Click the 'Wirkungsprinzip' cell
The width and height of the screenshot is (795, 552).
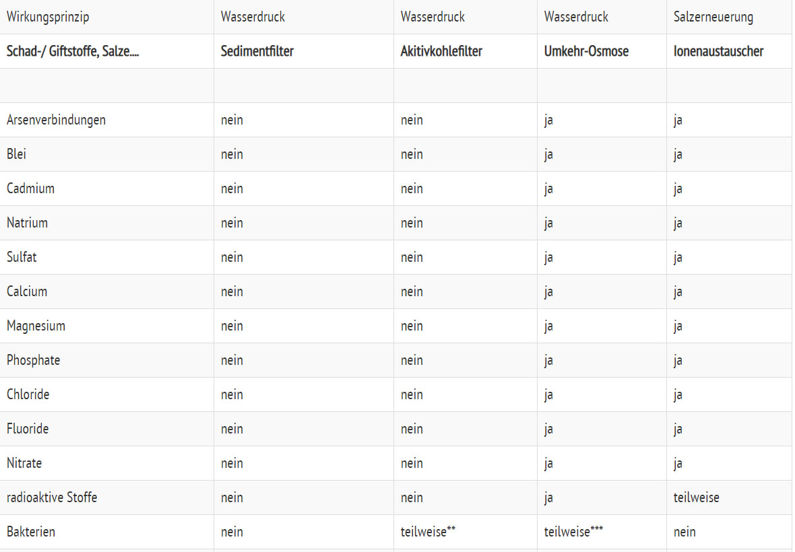point(47,17)
